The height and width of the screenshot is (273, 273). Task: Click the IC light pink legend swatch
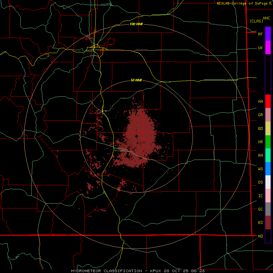click(x=268, y=196)
